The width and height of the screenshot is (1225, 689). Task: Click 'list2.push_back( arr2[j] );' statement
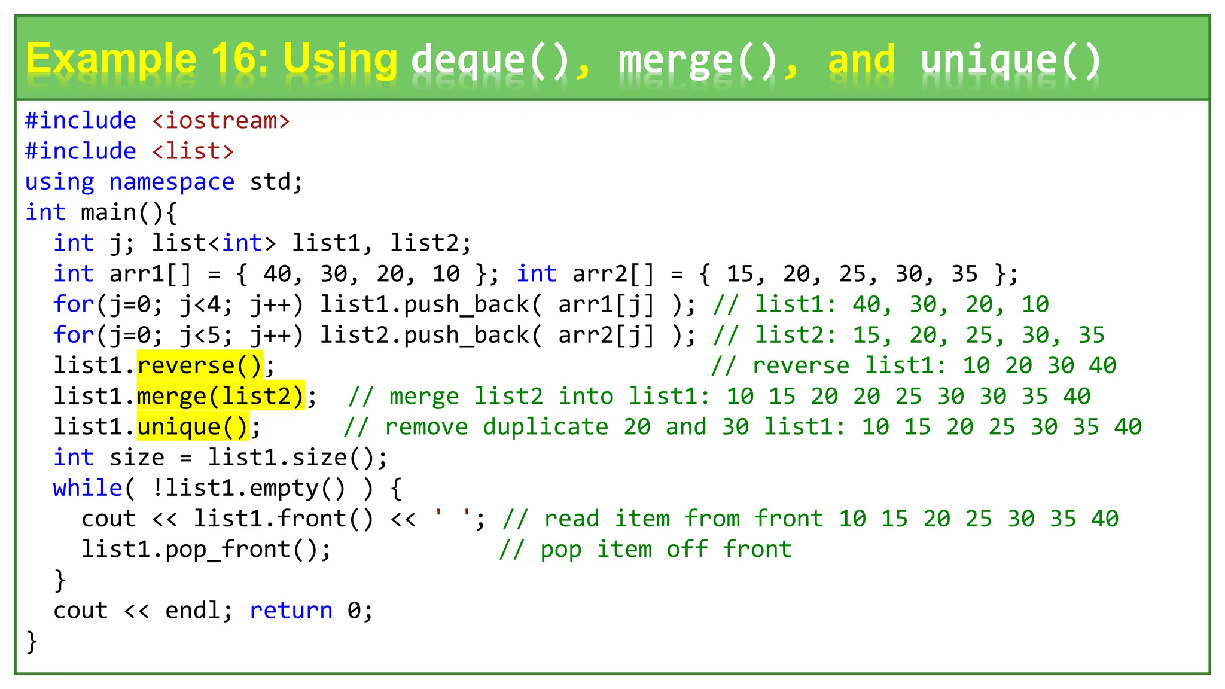[508, 335]
